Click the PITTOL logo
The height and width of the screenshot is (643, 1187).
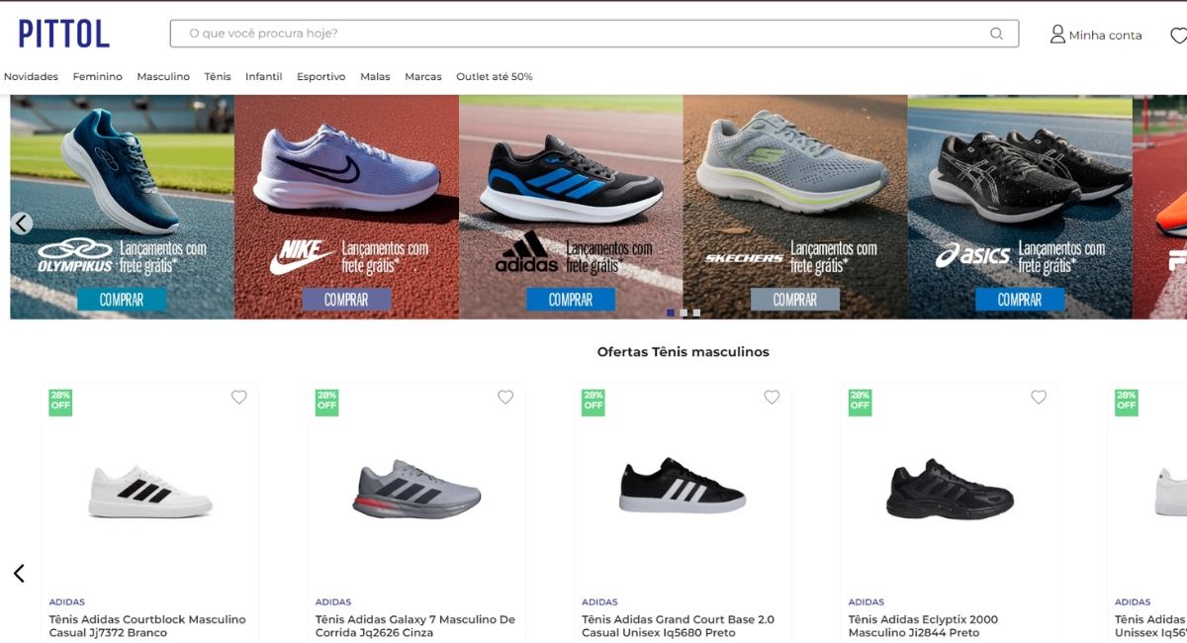pos(64,34)
